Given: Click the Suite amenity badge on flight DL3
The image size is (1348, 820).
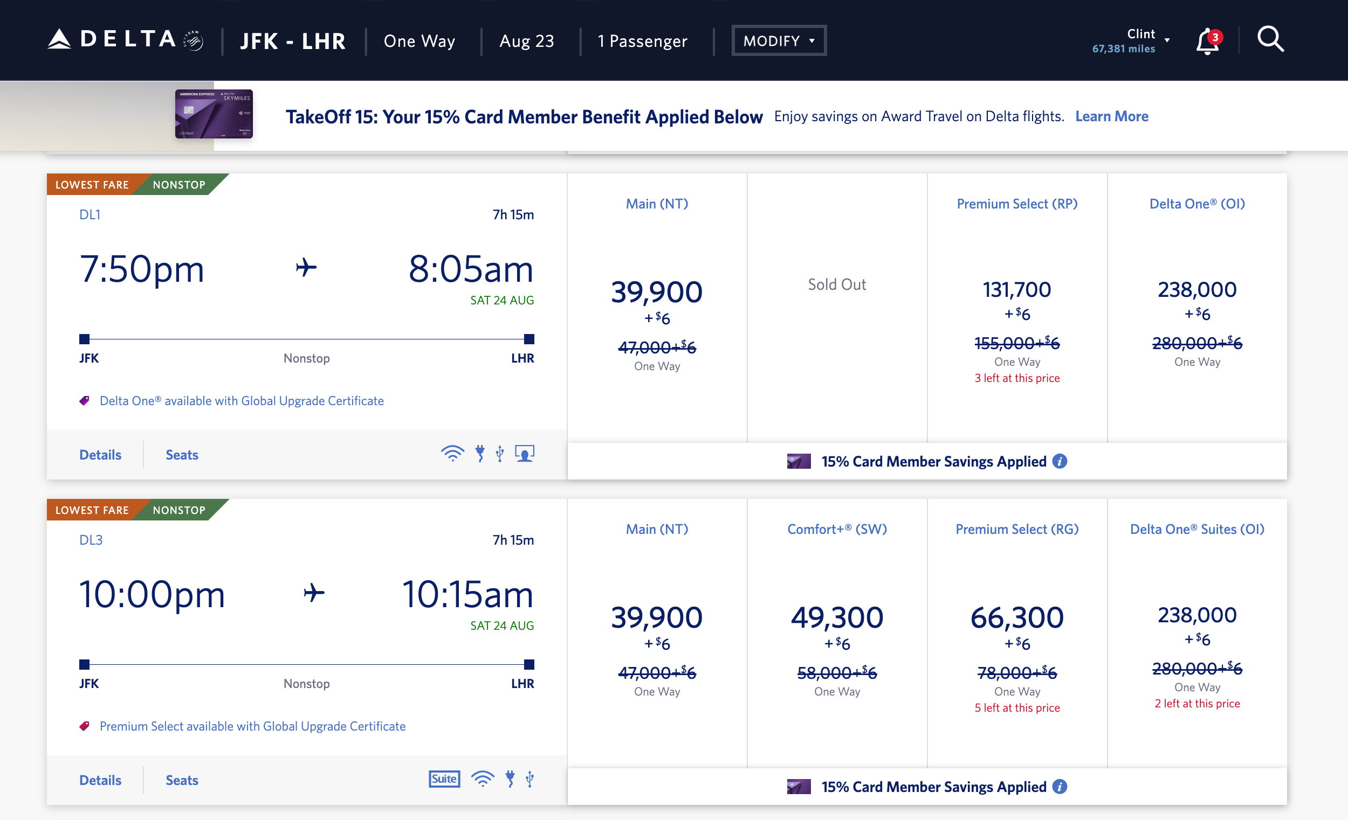Looking at the screenshot, I should coord(444,779).
